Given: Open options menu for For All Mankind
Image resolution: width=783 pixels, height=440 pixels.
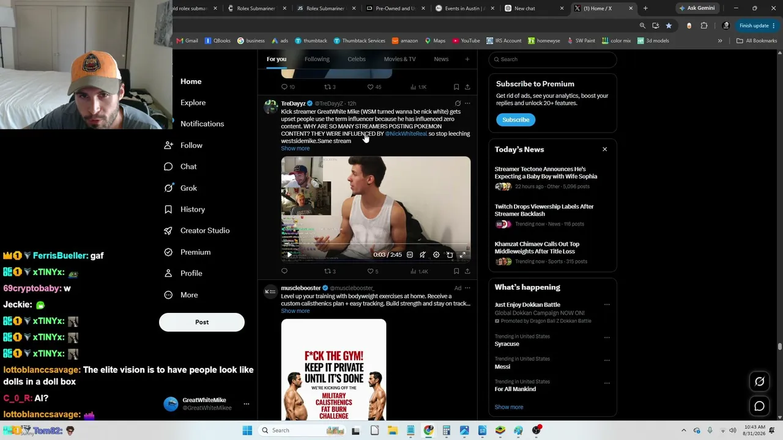Looking at the screenshot, I should point(607,382).
